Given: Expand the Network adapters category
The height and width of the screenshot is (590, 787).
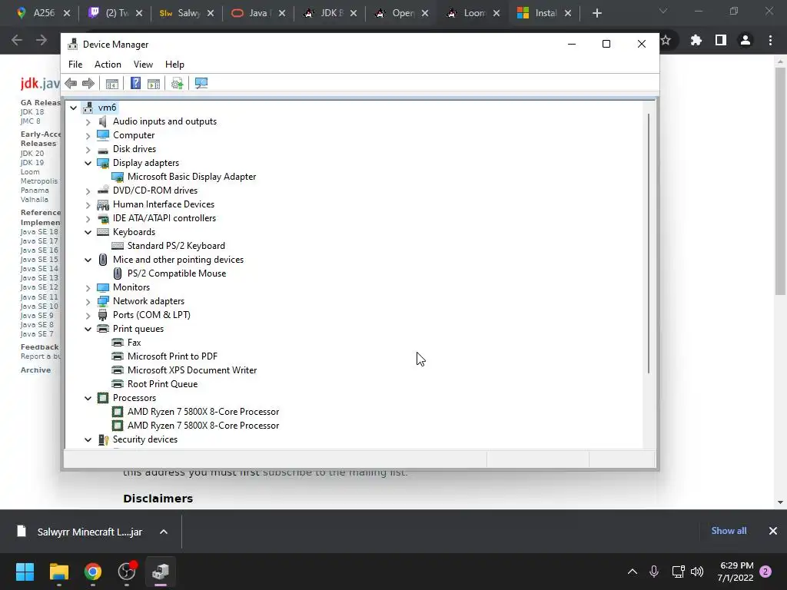Looking at the screenshot, I should [88, 301].
